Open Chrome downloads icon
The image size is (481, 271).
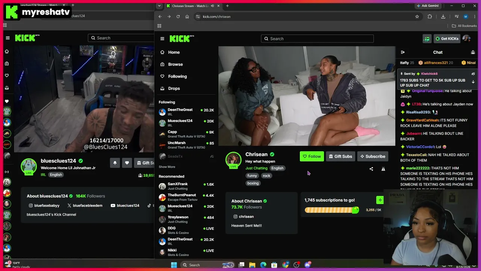click(443, 17)
